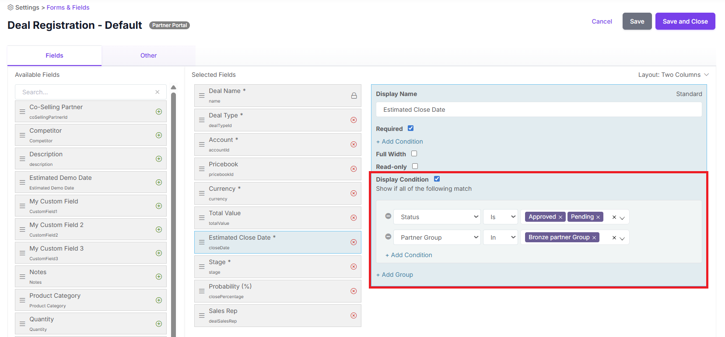Add My Custom Field 3 plus icon

pyautogui.click(x=159, y=253)
